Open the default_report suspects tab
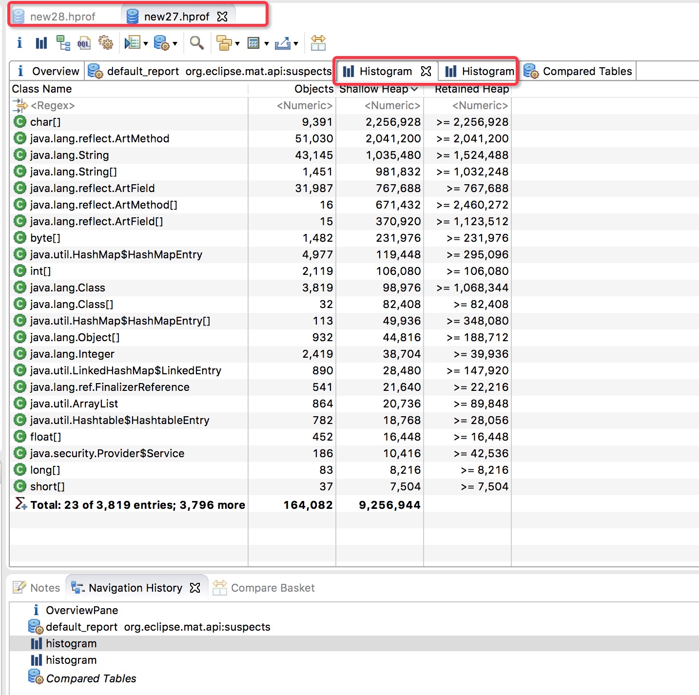This screenshot has height=695, width=699. [x=210, y=71]
